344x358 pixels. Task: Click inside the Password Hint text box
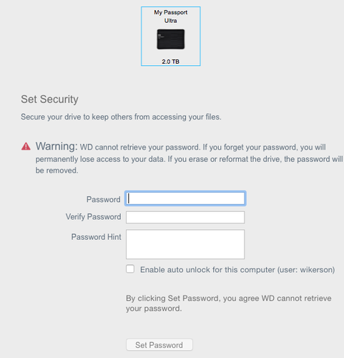pyautogui.click(x=185, y=244)
